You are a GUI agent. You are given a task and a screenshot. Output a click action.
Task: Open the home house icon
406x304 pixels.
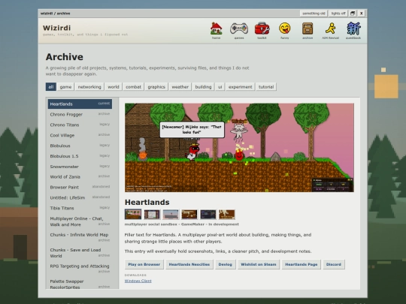coord(217,31)
